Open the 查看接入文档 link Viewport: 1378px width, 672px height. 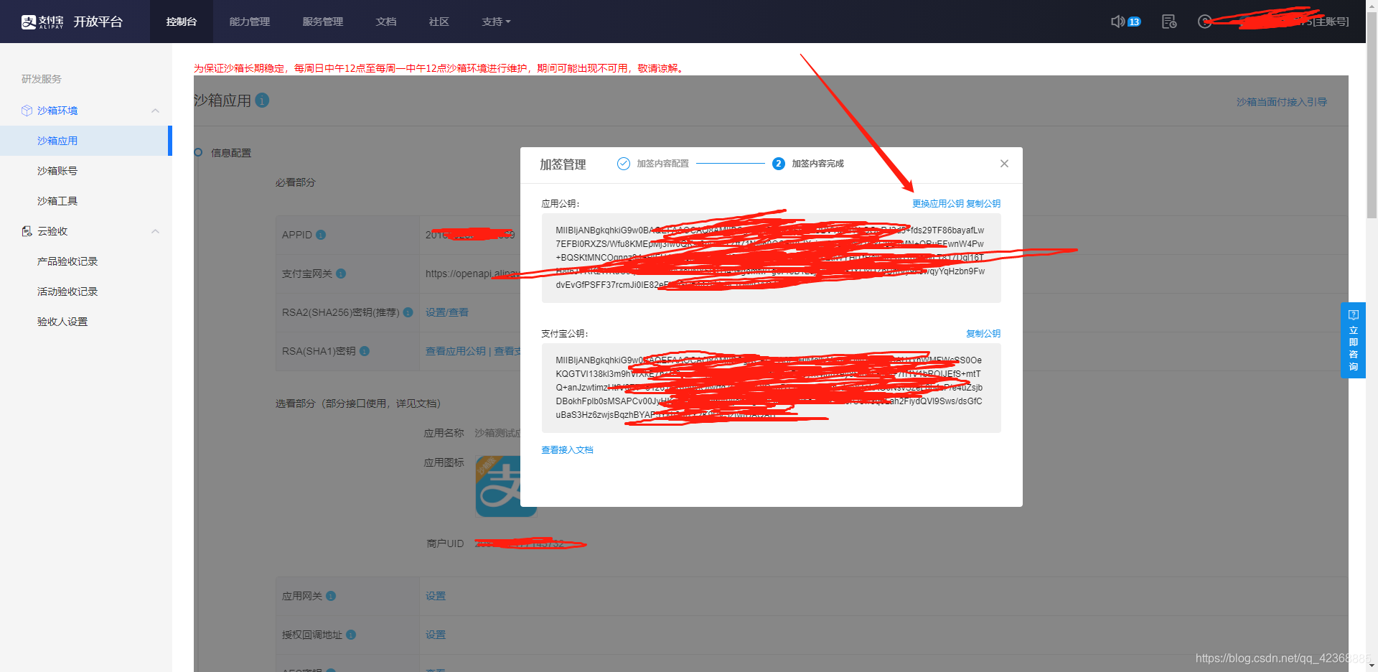tap(567, 450)
